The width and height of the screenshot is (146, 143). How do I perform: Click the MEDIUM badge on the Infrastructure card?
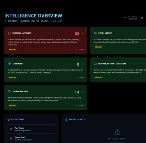pos(12,105)
